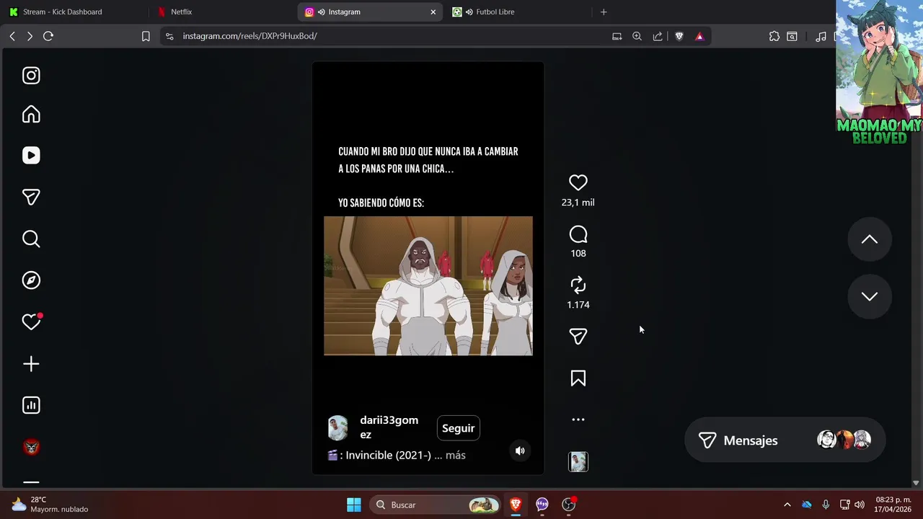Open browser Extensions puzzle icon
The image size is (923, 519).
click(774, 36)
